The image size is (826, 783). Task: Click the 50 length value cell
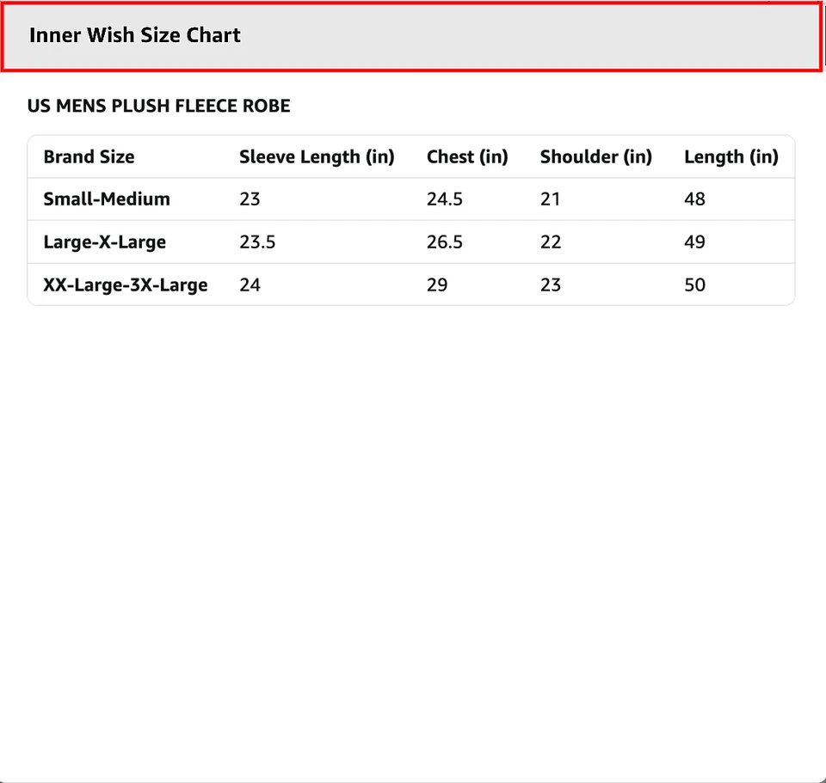coord(694,285)
